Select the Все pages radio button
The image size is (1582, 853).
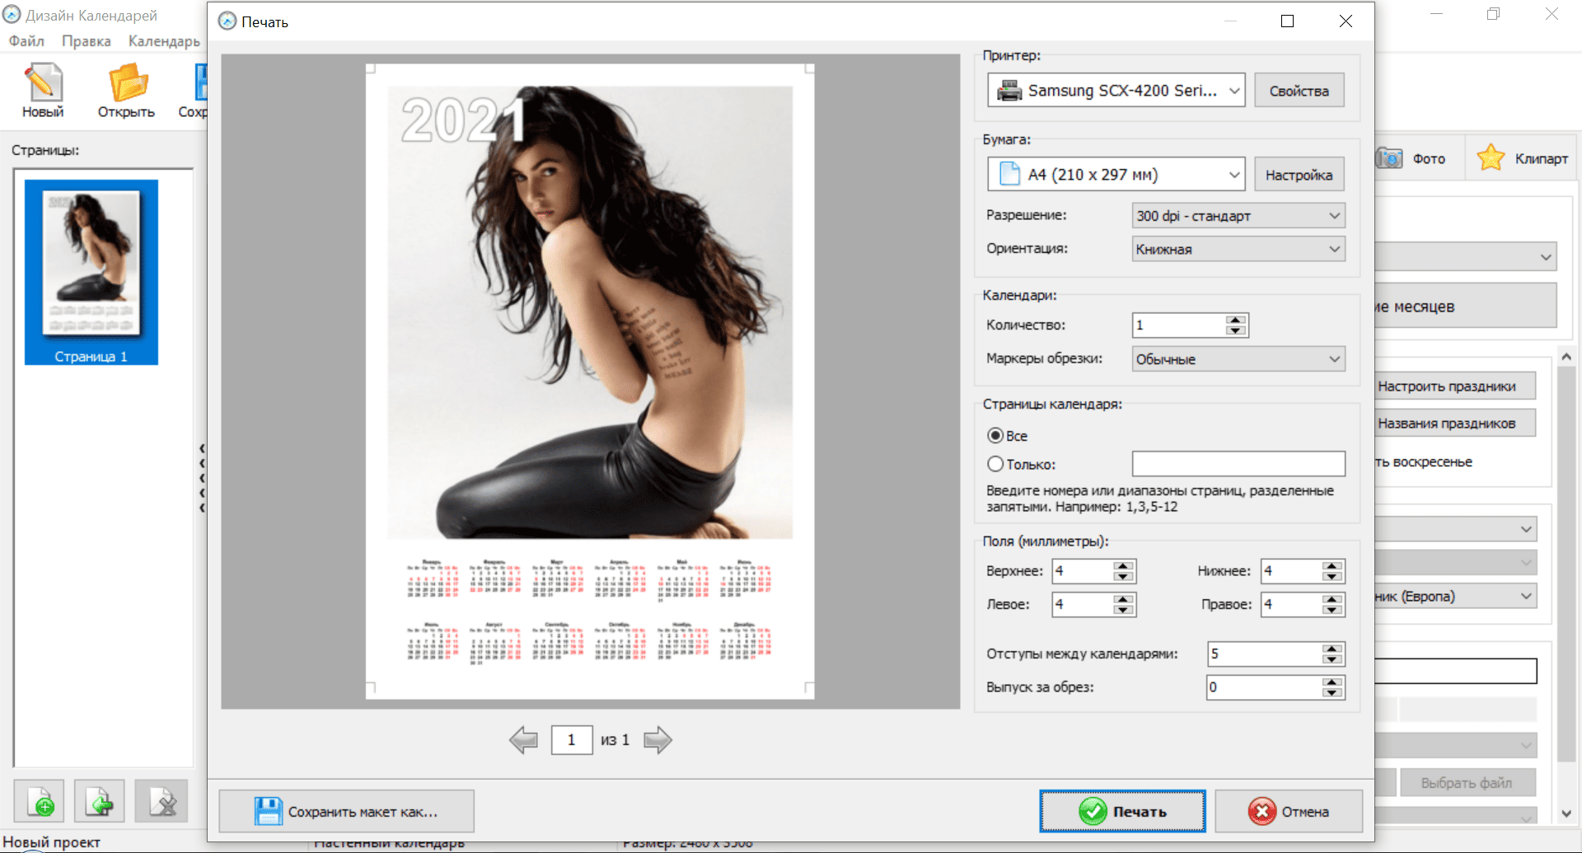pos(995,435)
